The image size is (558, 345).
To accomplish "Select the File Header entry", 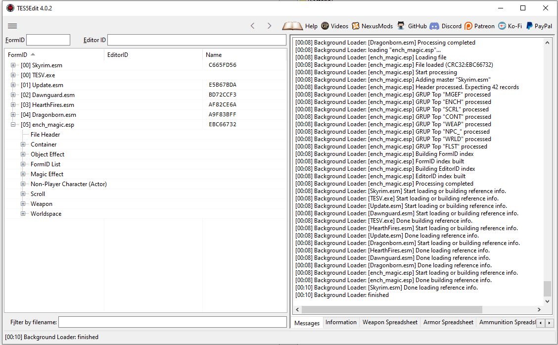I will point(45,135).
